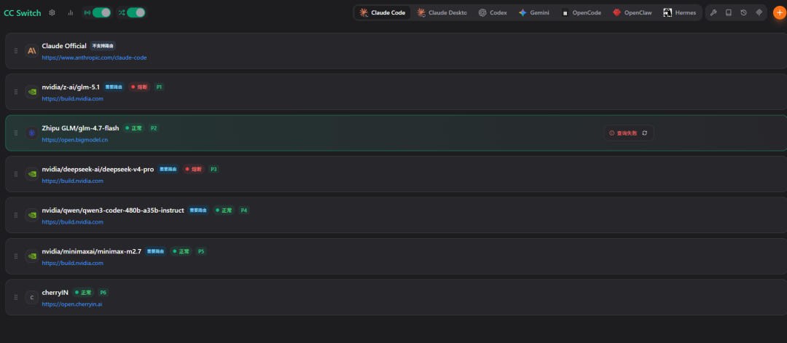The image size is (787, 343).
Task: Switch to the Hermes tab
Action: click(x=680, y=12)
